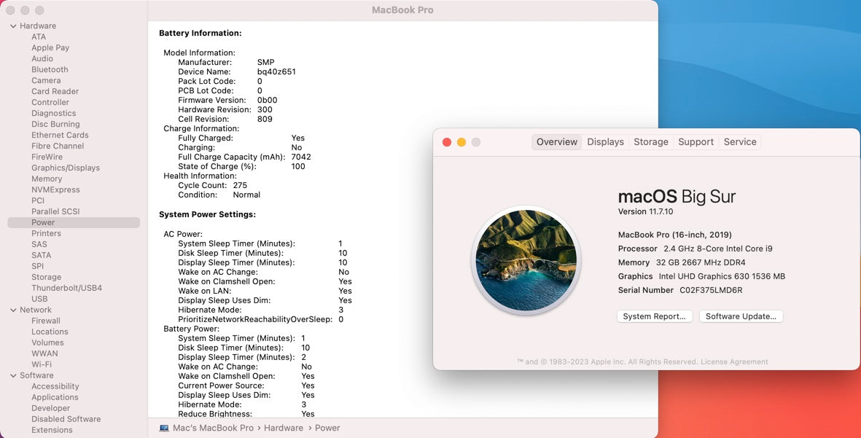Viewport: 861px width, 438px height.
Task: Select the Support tab
Action: (696, 142)
